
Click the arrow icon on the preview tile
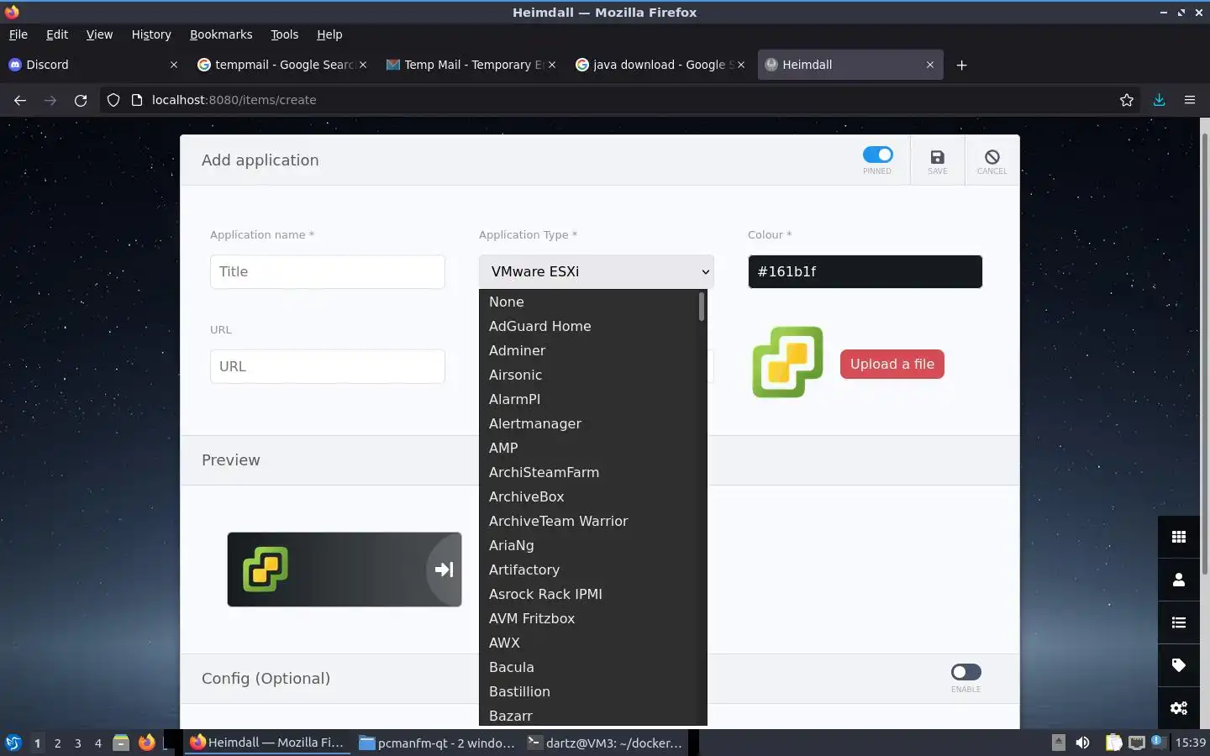tap(445, 570)
